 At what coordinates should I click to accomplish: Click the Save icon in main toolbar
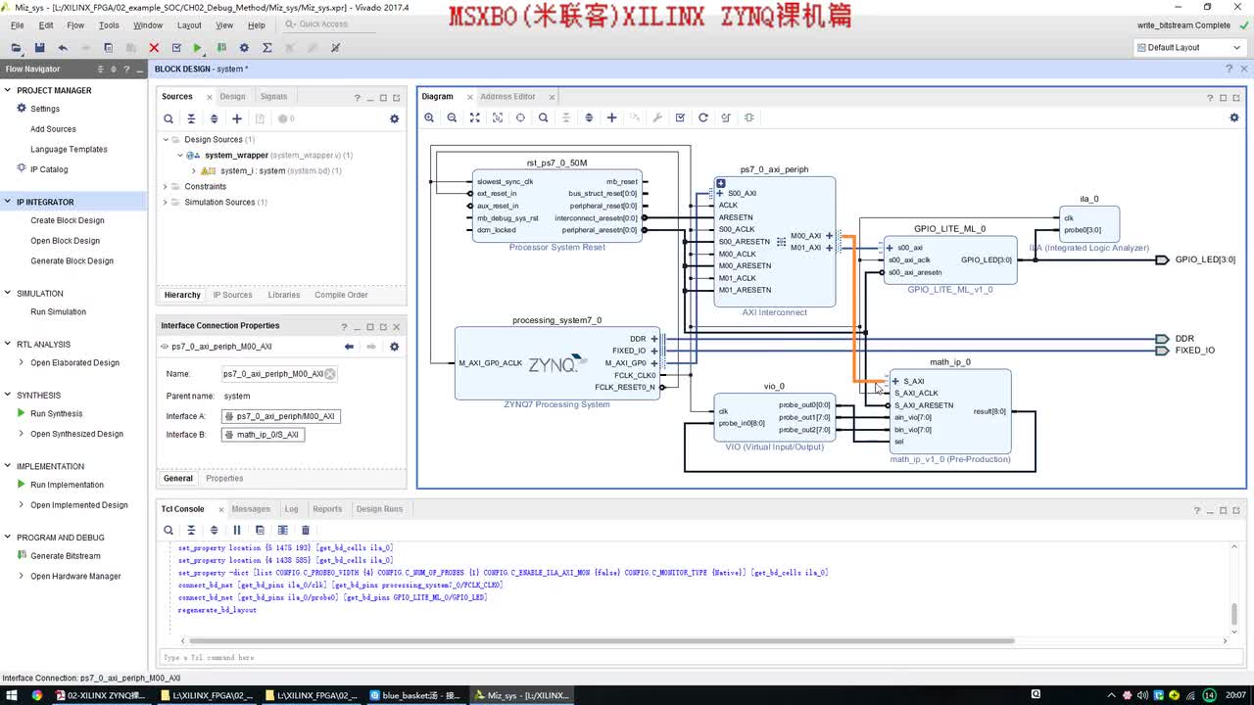[39, 47]
